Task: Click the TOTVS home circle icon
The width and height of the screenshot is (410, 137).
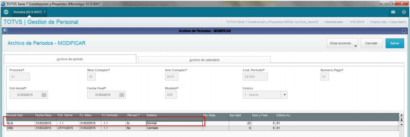Action: click(x=6, y=12)
